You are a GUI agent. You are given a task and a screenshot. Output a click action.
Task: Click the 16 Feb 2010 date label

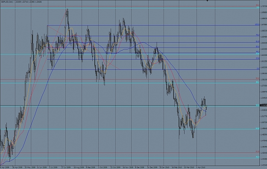[x=176, y=167]
